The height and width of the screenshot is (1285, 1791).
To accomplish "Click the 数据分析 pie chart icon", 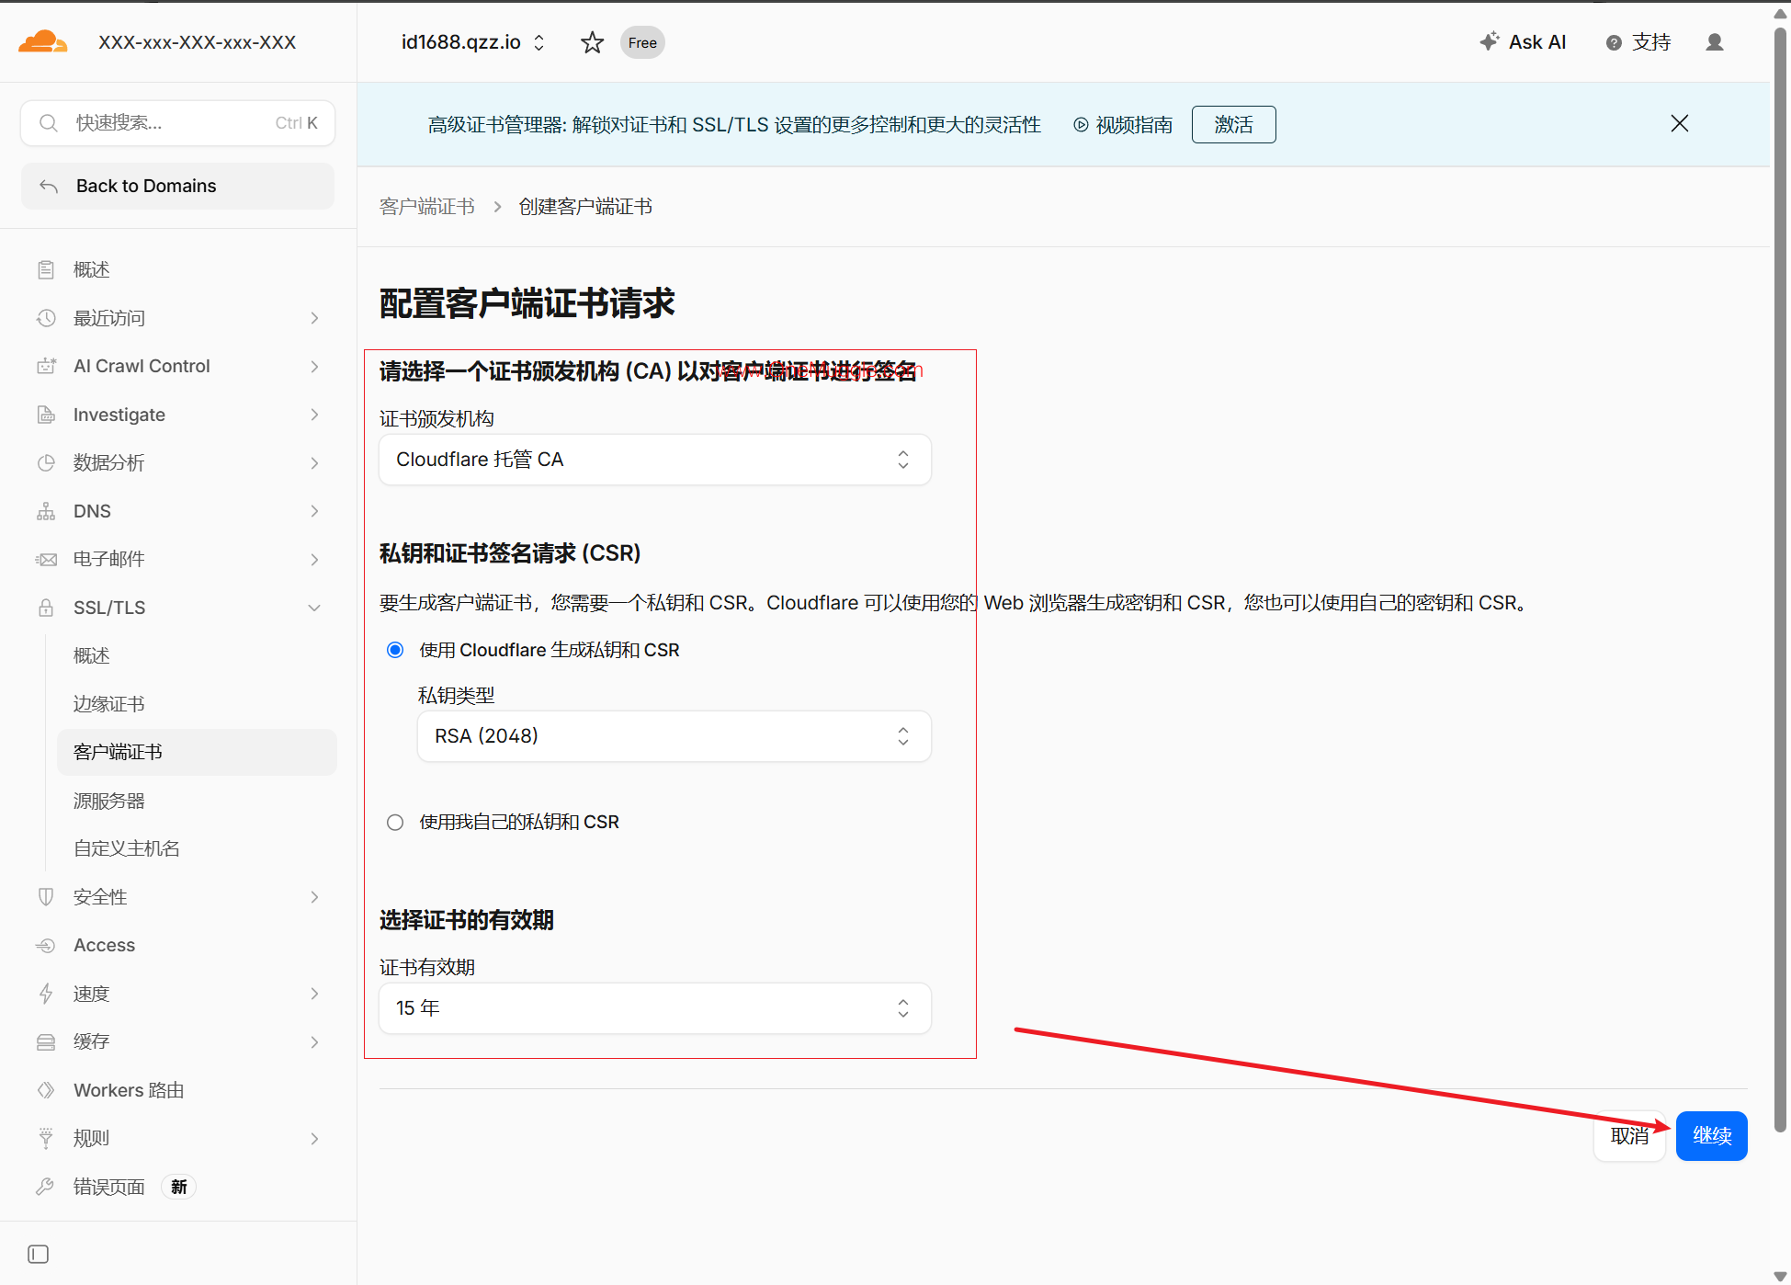I will click(46, 462).
